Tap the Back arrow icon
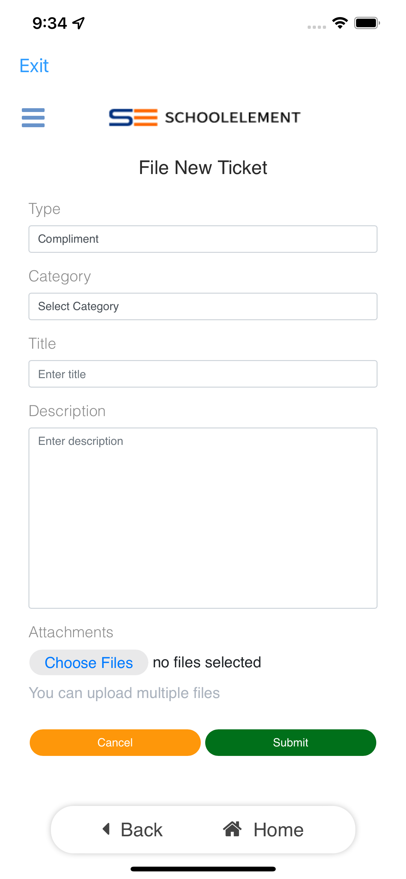 [106, 829]
